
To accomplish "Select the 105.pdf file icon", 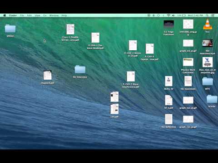I will click(x=114, y=109).
